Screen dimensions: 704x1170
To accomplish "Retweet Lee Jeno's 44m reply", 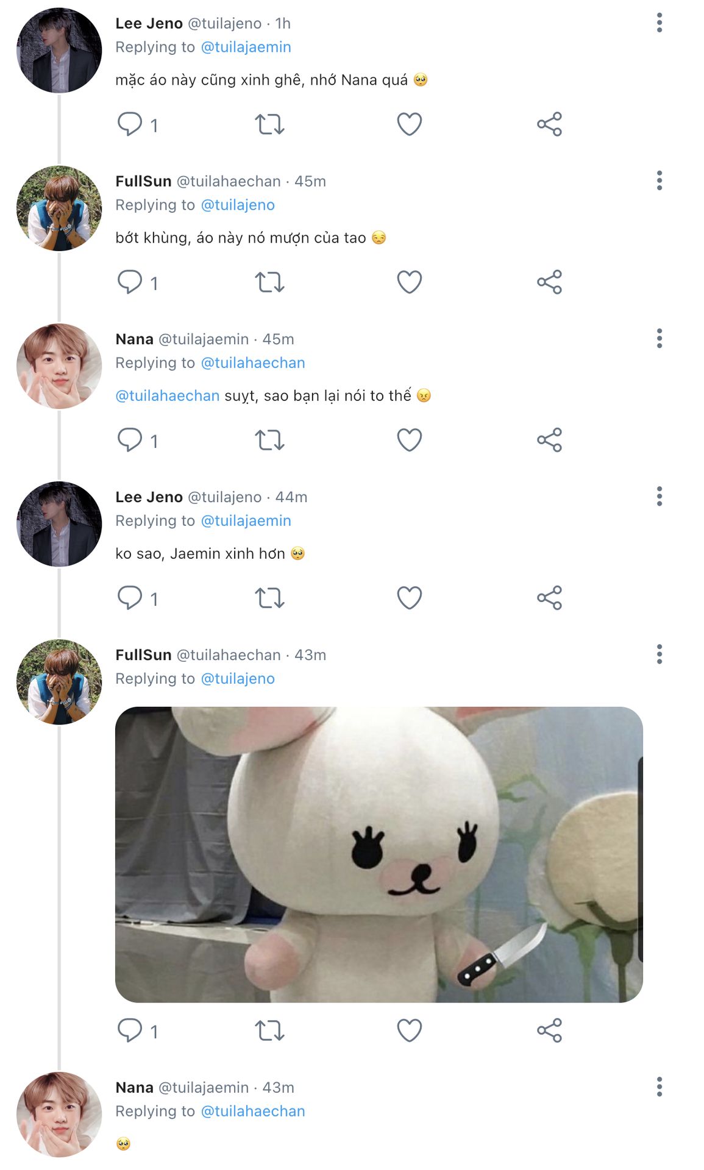I will point(269,598).
